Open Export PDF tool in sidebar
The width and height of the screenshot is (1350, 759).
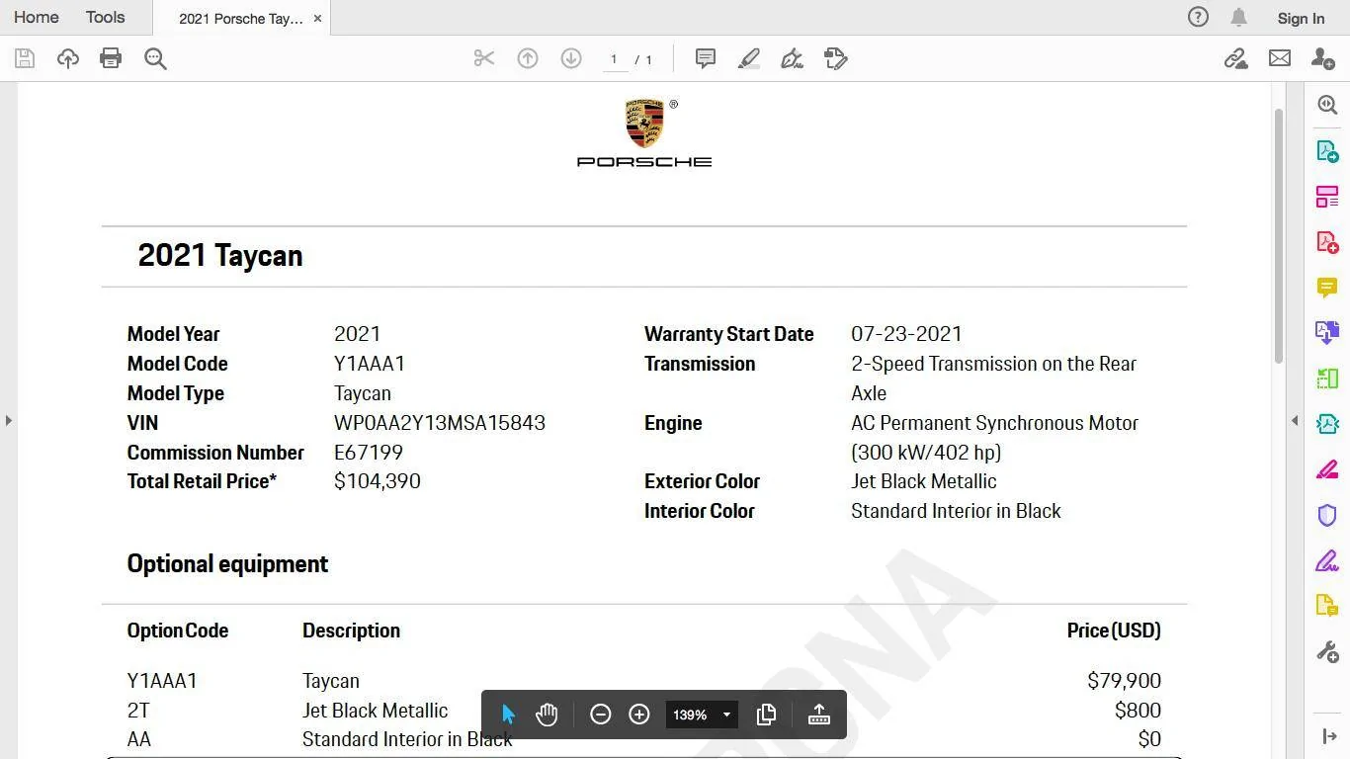coord(1327,151)
